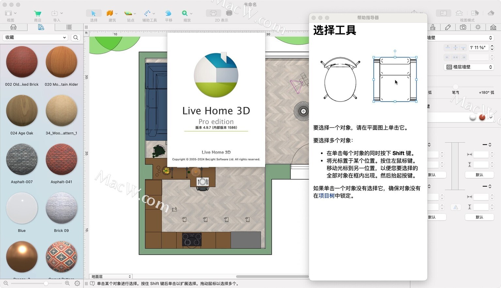501x288 pixels.
Task: Select the Blue material sphere
Action: [x=22, y=208]
